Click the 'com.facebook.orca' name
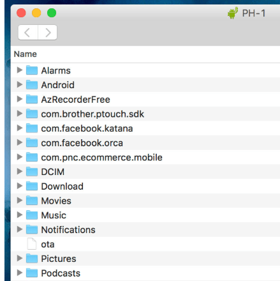280x281 pixels. [82, 143]
